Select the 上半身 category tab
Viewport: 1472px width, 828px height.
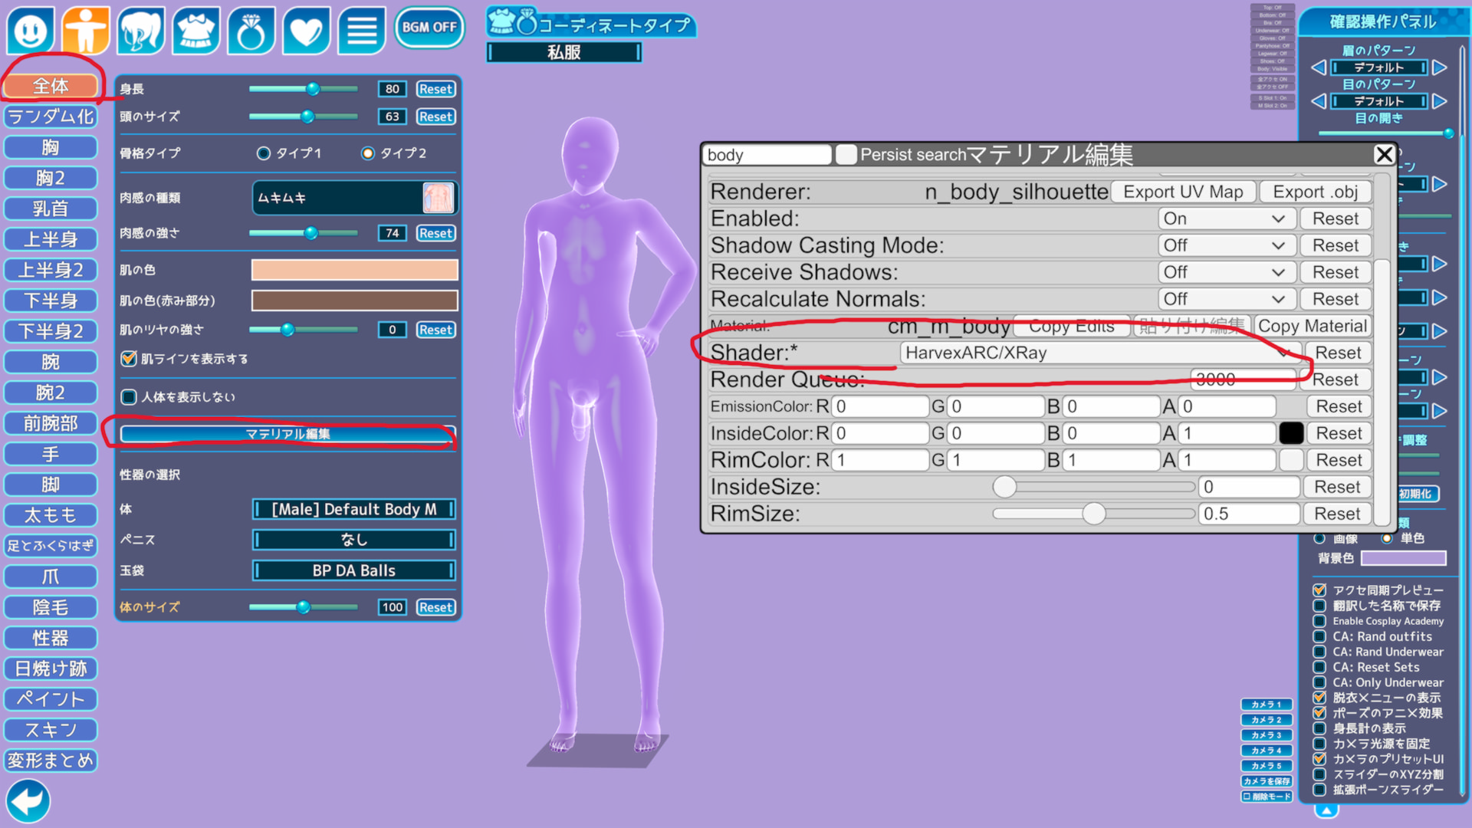[x=51, y=239]
